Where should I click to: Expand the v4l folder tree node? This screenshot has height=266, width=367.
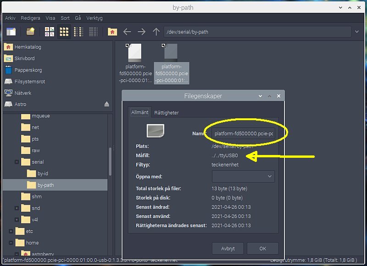pos(17,219)
